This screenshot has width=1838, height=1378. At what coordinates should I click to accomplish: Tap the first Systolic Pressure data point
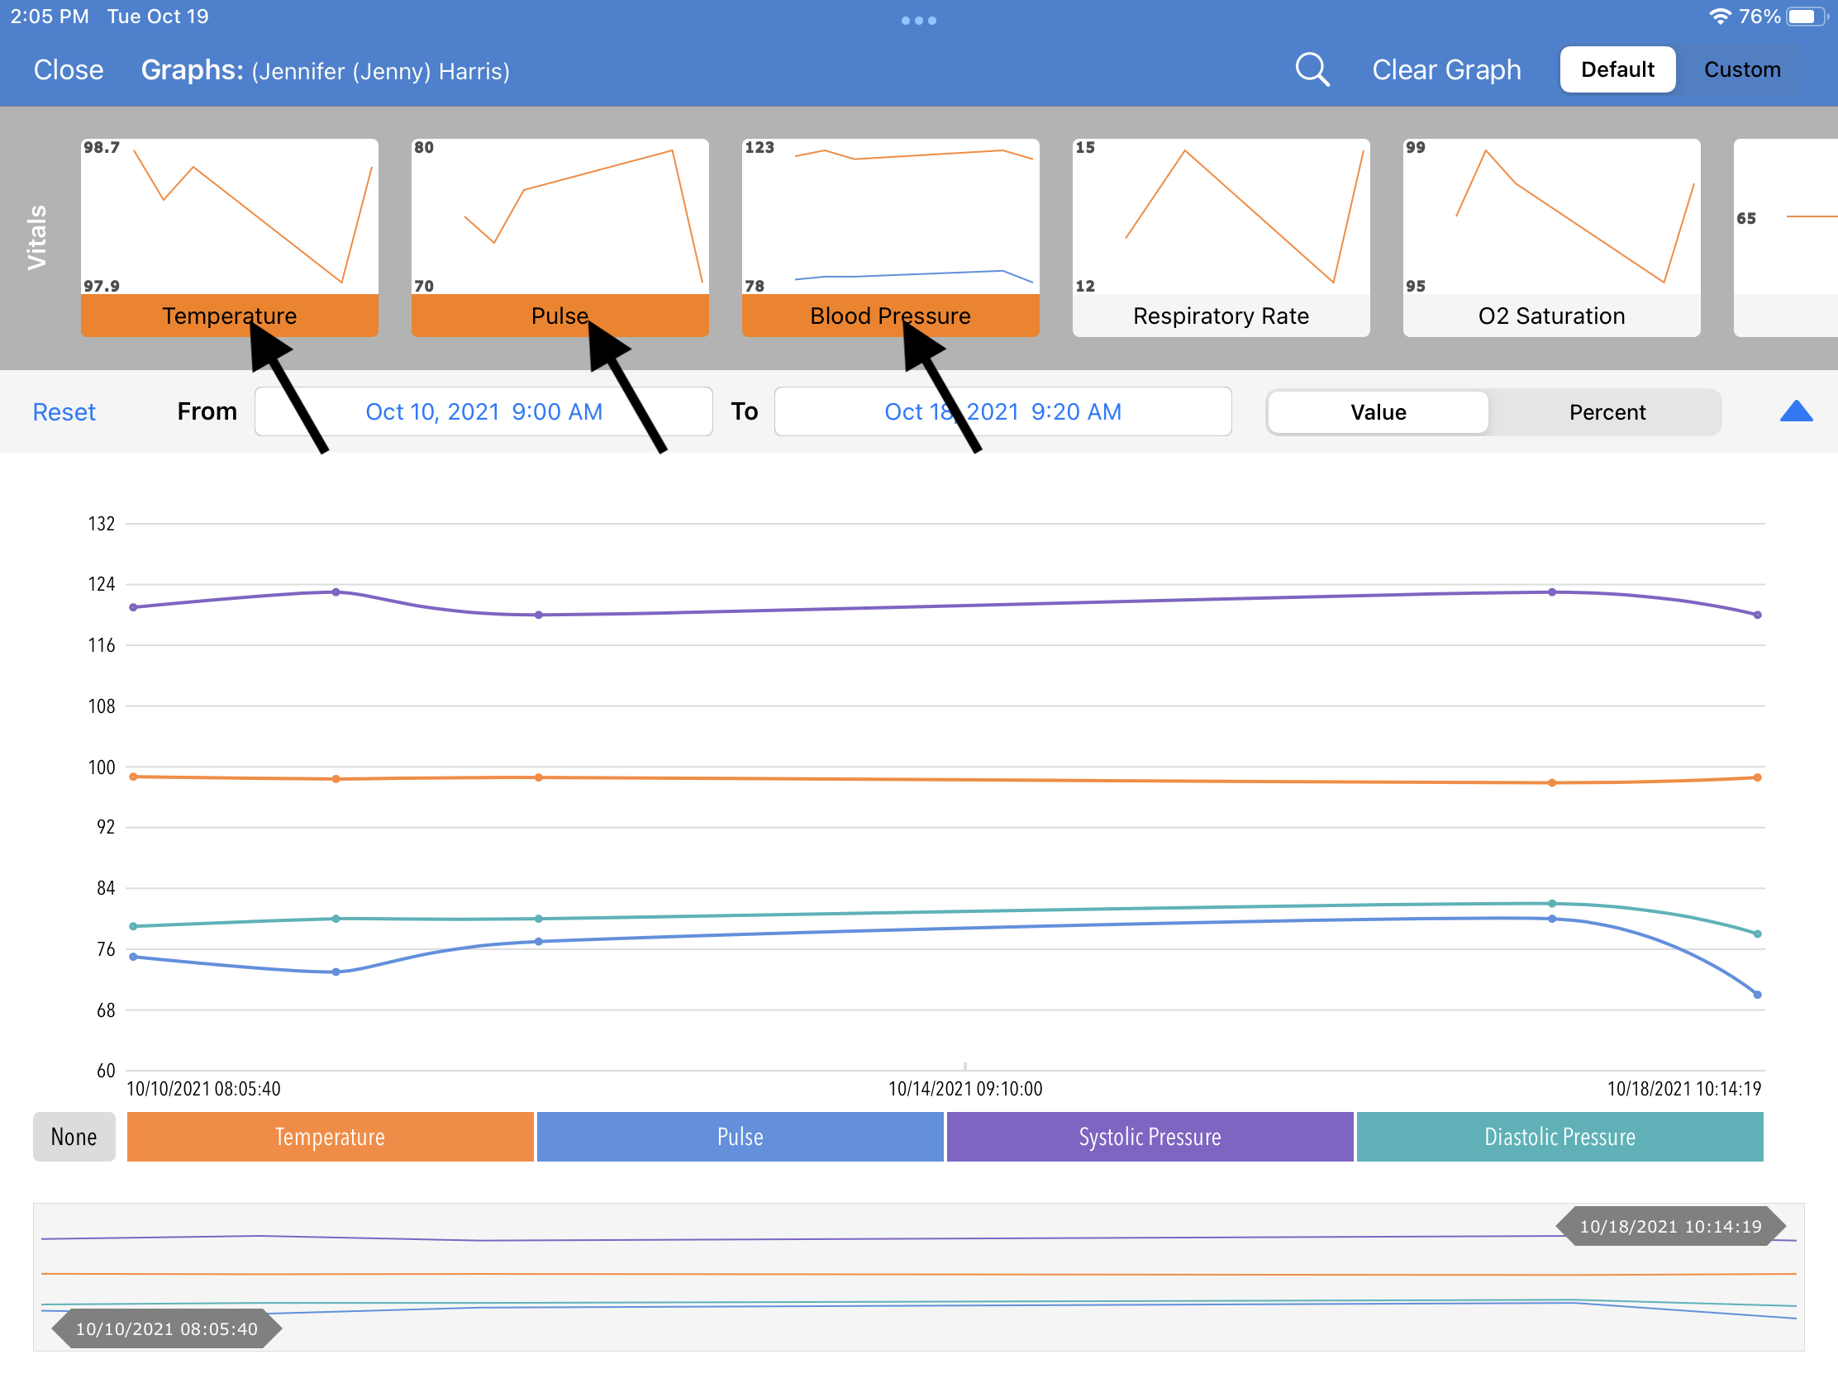point(133,607)
